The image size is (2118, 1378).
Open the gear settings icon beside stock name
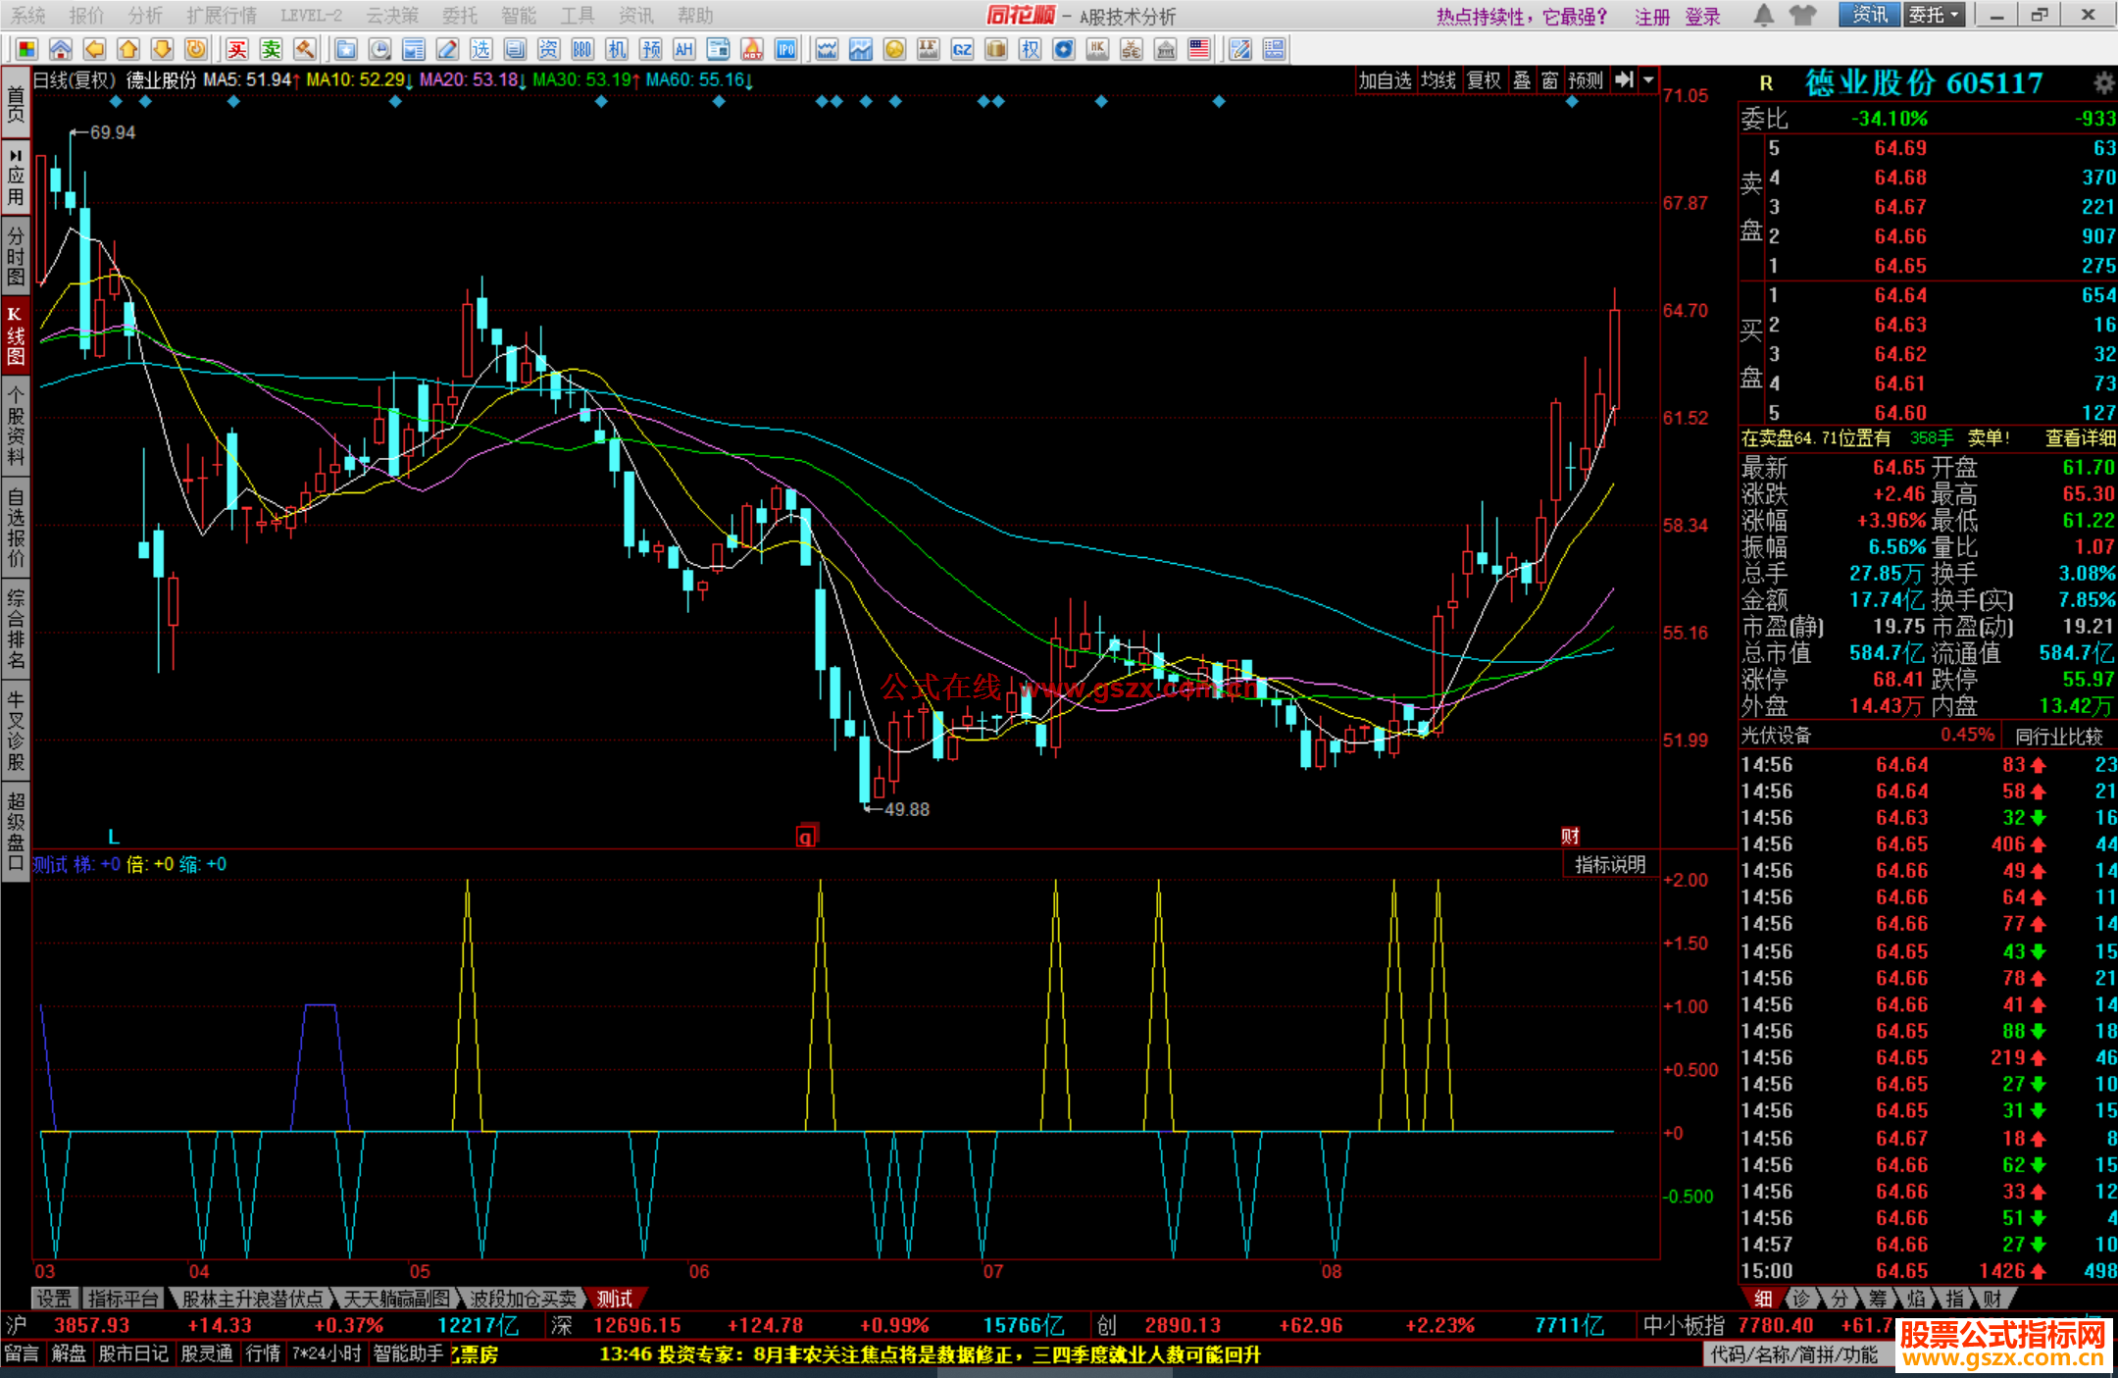pos(2102,82)
